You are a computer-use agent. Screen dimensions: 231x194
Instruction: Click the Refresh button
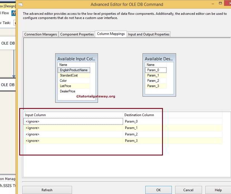47,190
